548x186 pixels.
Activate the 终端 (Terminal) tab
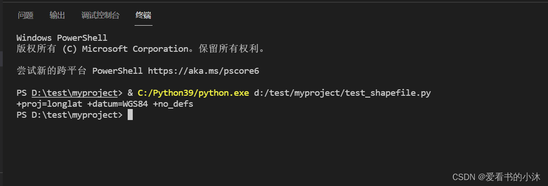143,16
